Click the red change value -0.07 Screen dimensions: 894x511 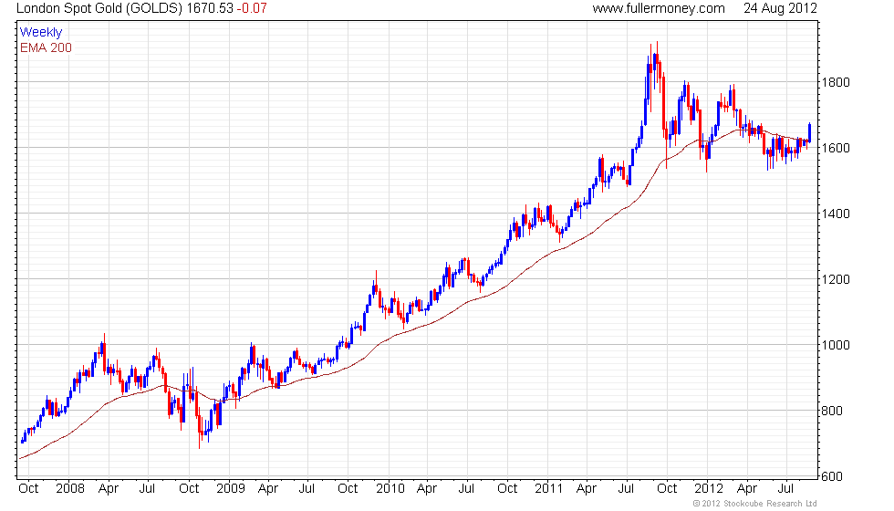tap(252, 8)
